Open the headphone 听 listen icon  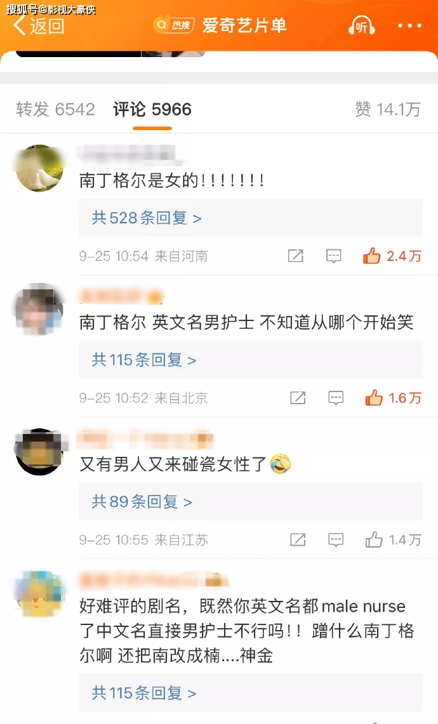(361, 25)
